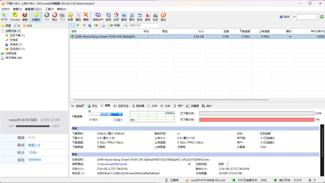The width and height of the screenshot is (325, 183).
Task: Click the 预览 preview toolbar icon
Action: click(62, 17)
